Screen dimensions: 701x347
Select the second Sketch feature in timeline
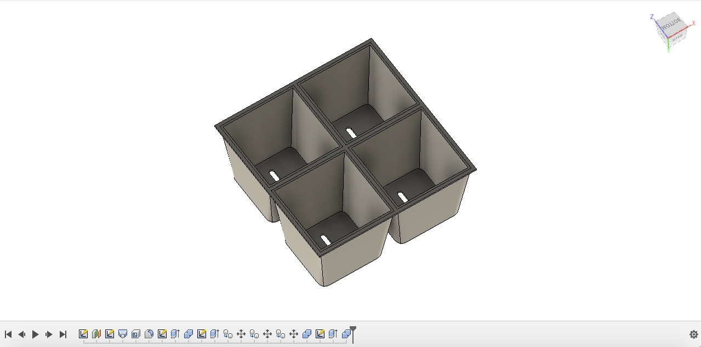[x=110, y=334]
